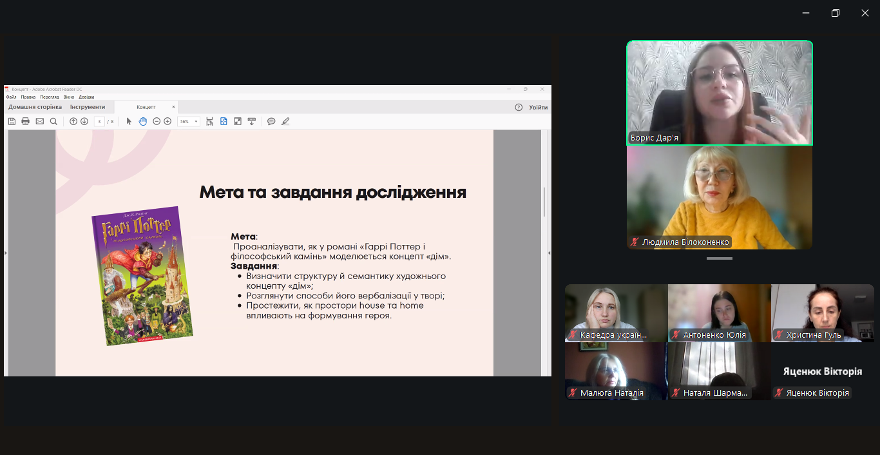Go to next page with down arrow

84,121
